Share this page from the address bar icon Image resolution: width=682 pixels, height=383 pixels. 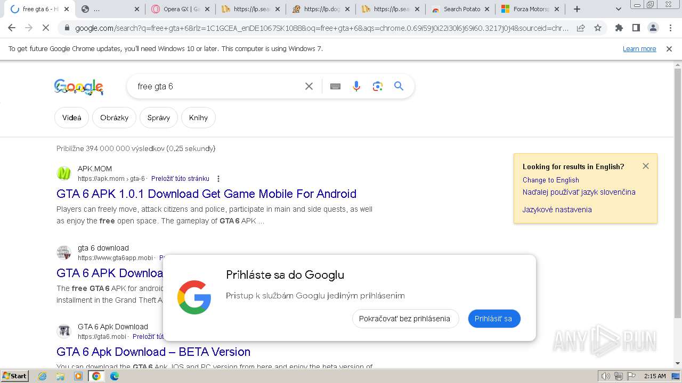pos(581,28)
